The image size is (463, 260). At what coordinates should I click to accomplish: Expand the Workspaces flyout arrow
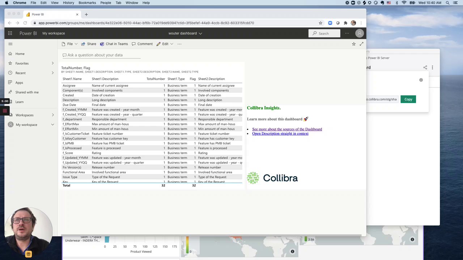pyautogui.click(x=52, y=115)
